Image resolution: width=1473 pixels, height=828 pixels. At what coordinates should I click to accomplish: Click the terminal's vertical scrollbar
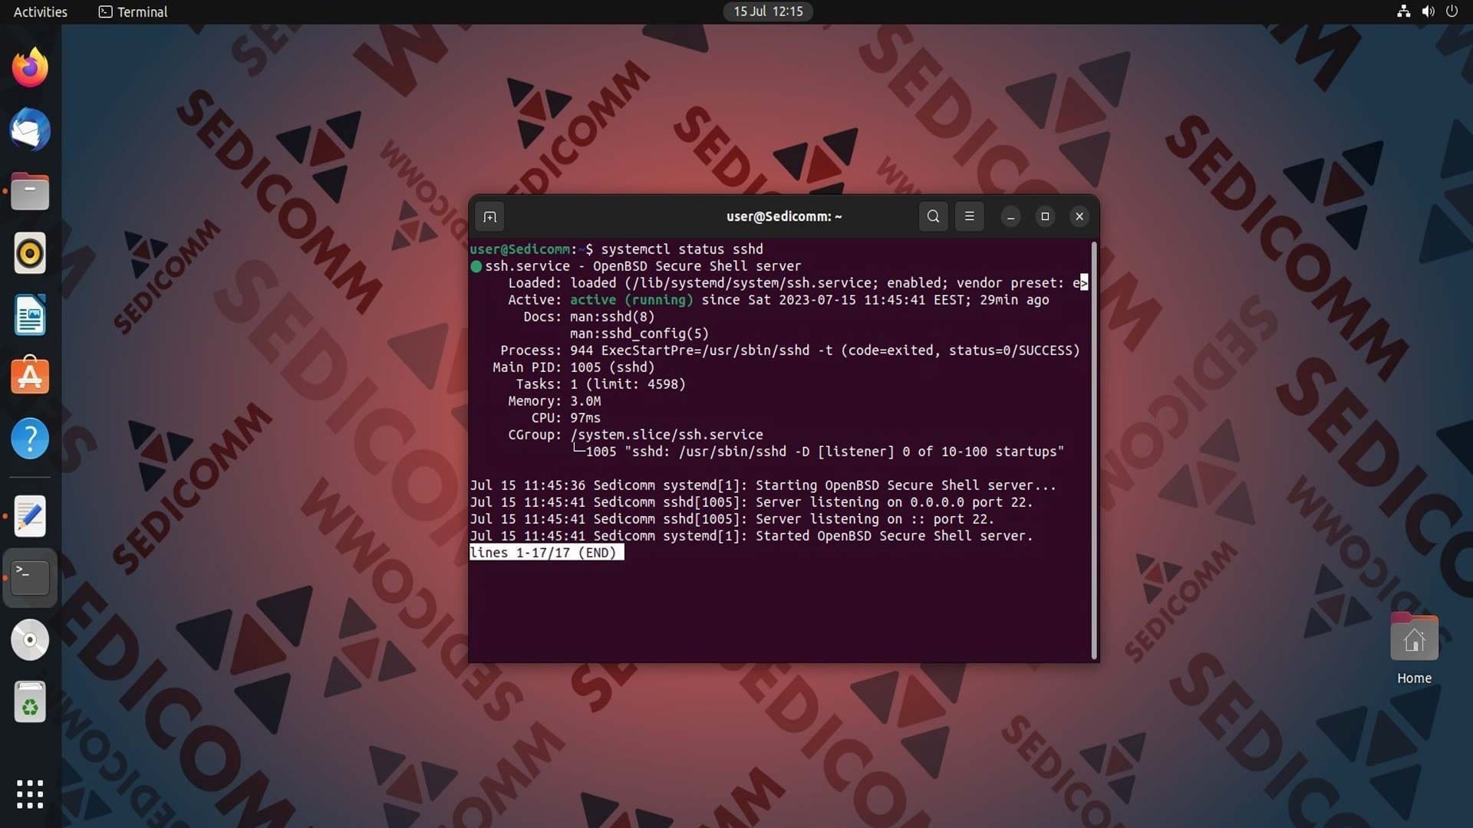(1093, 451)
